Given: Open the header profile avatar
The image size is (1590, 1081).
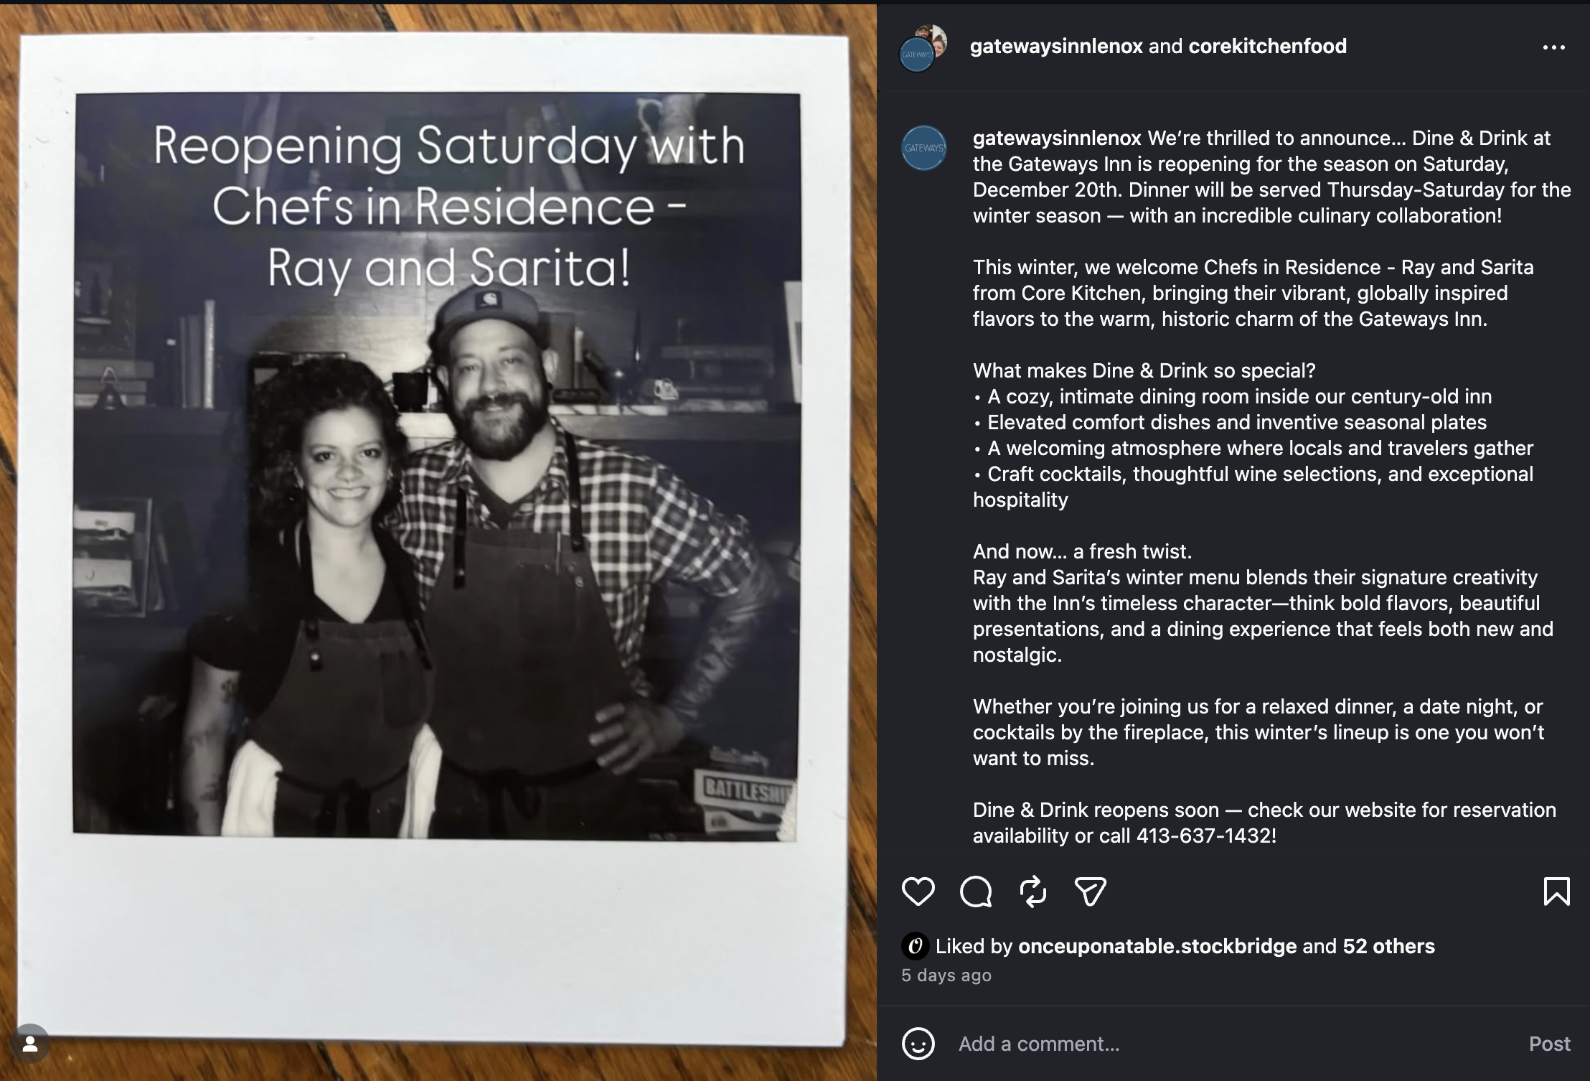Looking at the screenshot, I should pos(923,47).
